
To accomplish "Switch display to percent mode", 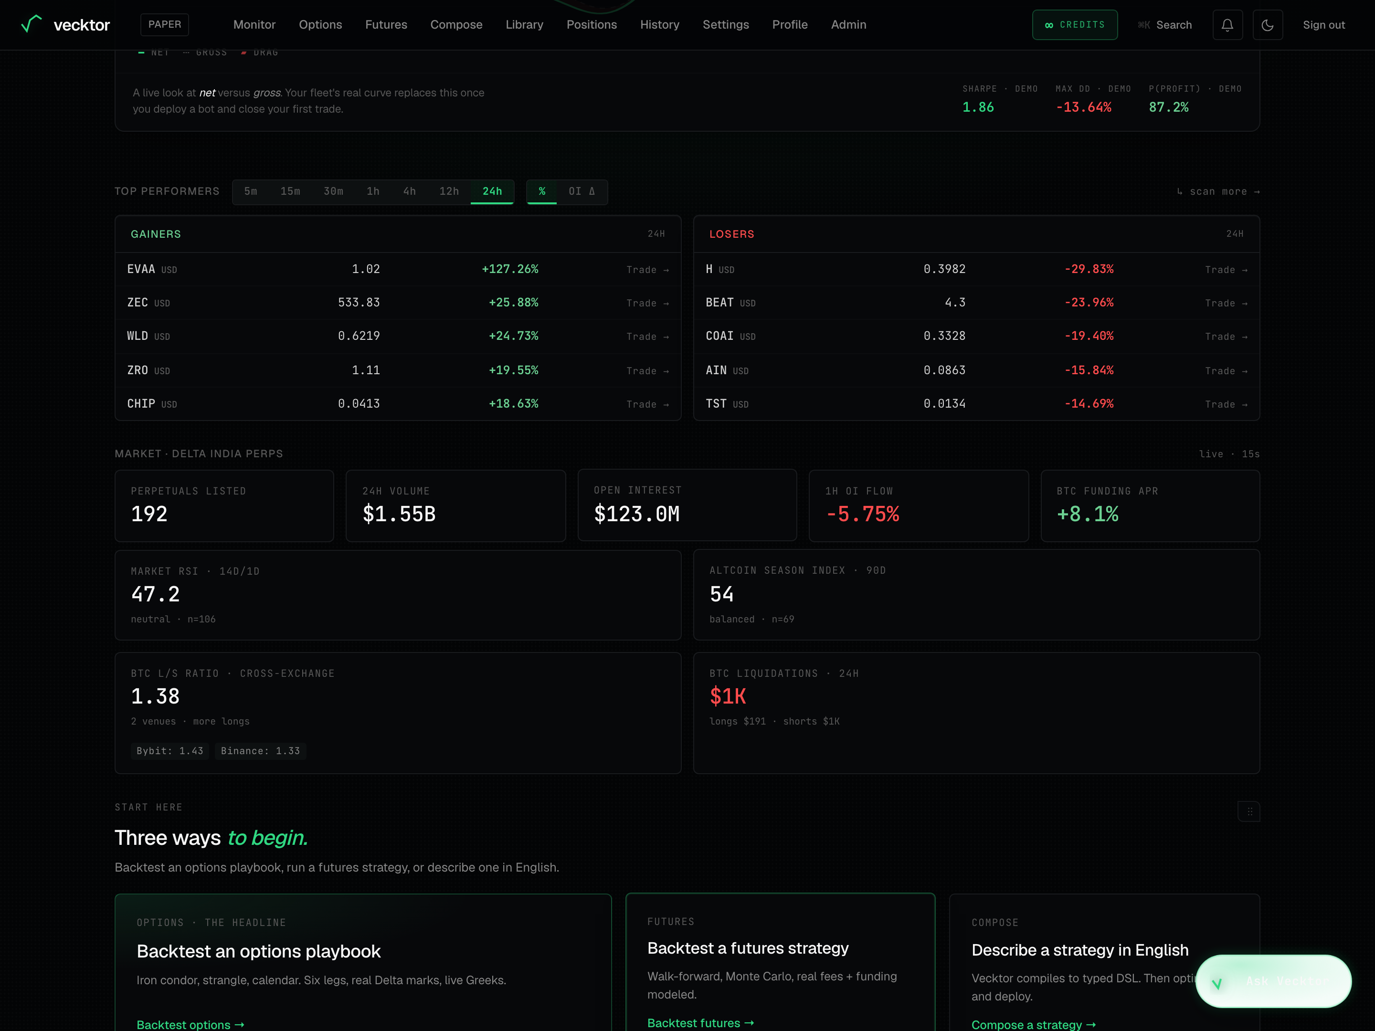I will [x=542, y=191].
